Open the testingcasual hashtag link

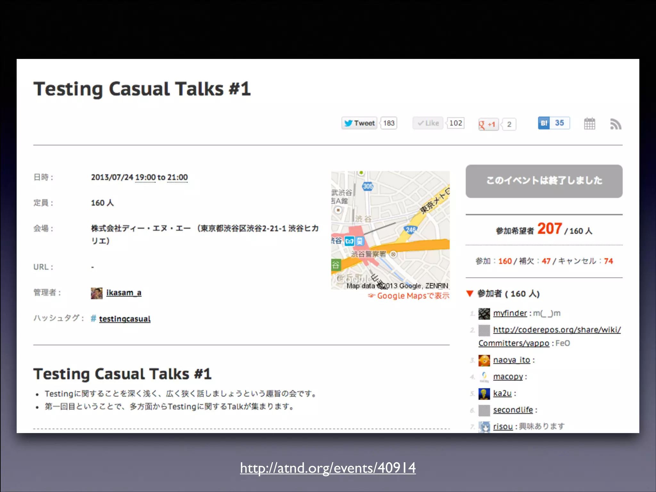click(x=125, y=319)
